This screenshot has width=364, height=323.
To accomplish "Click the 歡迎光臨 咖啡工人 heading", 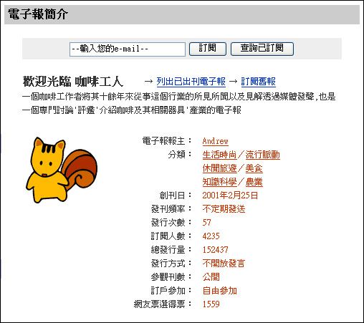I will click(x=73, y=82).
